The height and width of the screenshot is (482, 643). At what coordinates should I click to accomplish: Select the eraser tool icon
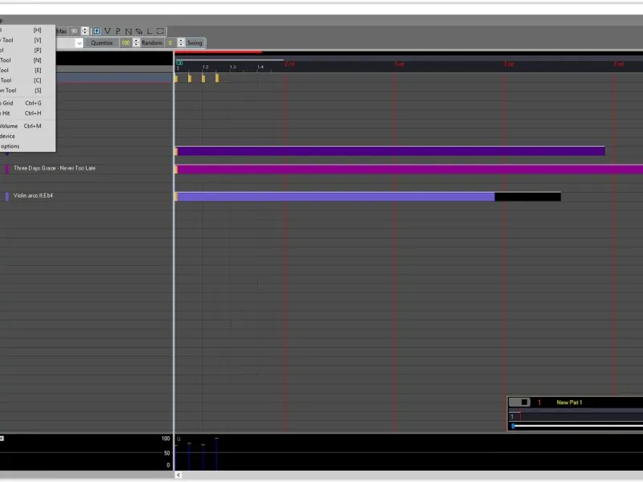pos(139,31)
